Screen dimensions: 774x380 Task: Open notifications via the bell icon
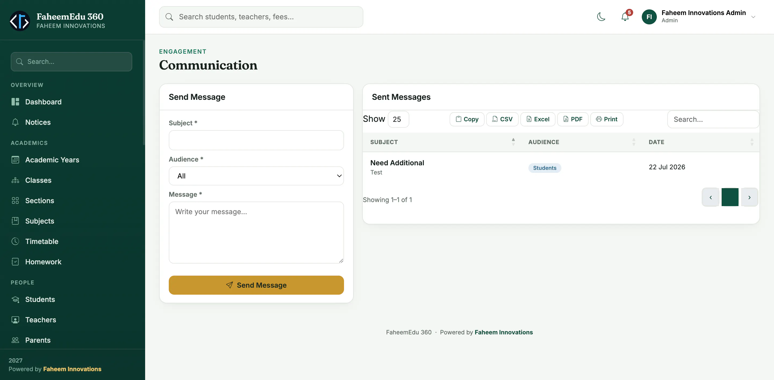625,17
